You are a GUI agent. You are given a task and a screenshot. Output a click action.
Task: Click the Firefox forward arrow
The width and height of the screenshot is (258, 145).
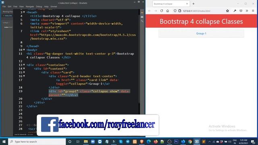click(156, 11)
